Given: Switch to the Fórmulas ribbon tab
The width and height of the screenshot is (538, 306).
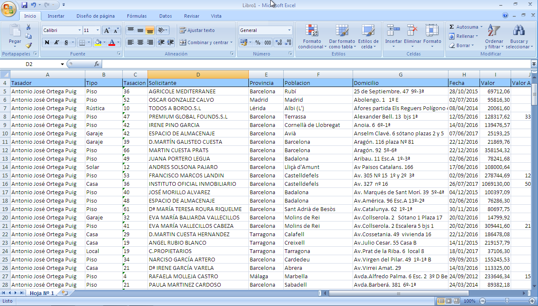Looking at the screenshot, I should (137, 16).
